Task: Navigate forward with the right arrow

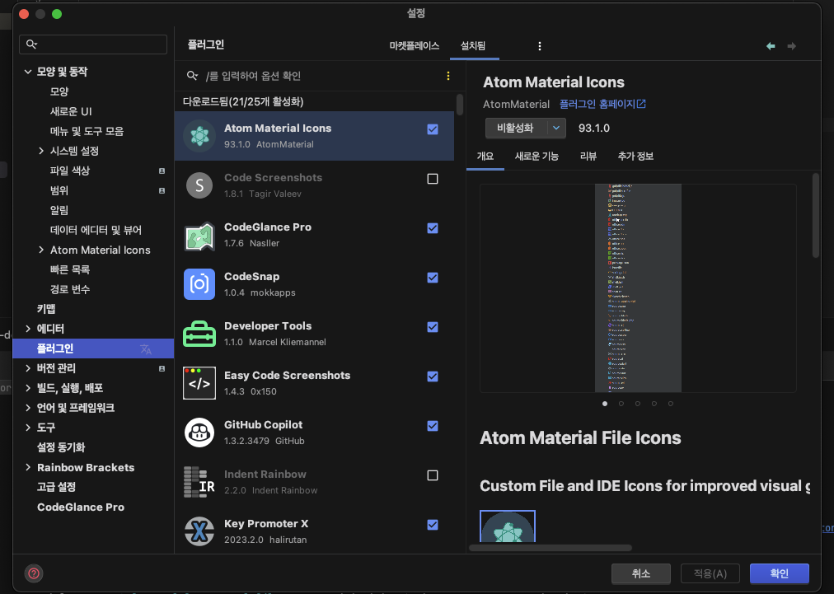Action: [791, 46]
